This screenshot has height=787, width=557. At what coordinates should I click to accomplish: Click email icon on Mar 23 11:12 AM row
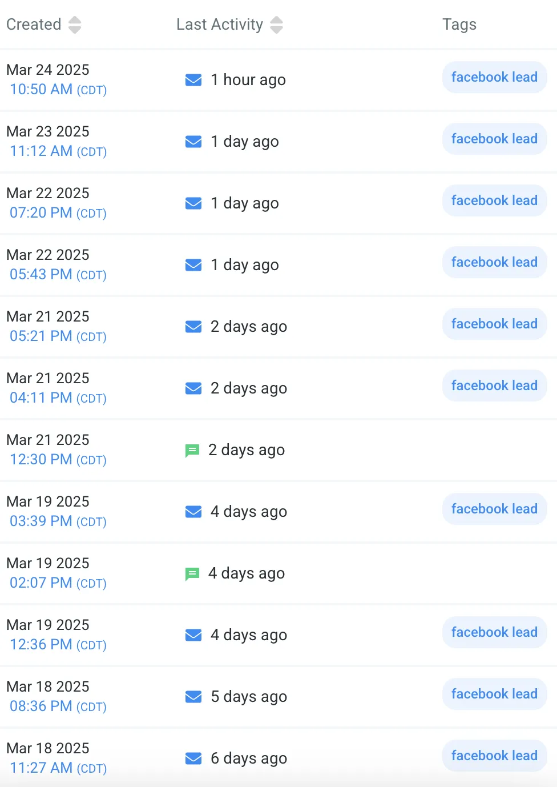193,142
